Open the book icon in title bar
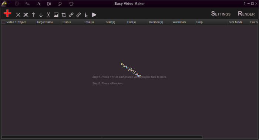Viewport: 259px width, 140px height. coord(17,4)
